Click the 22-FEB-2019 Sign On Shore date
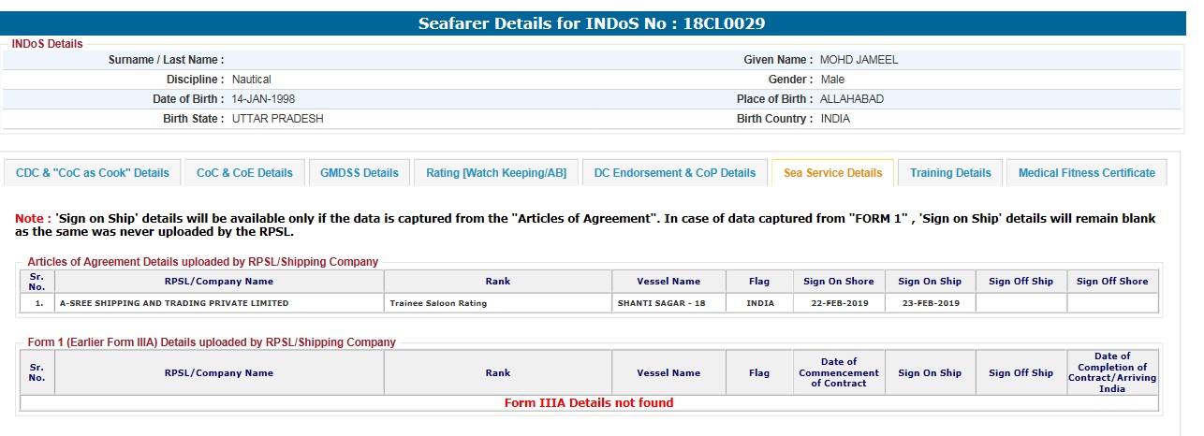1204x436 pixels. tap(838, 303)
